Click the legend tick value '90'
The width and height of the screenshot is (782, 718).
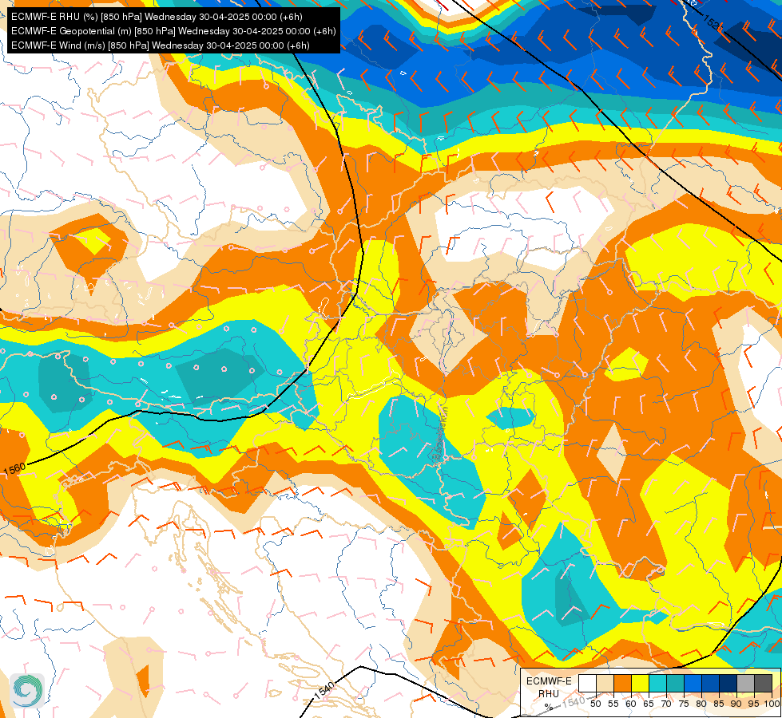pyautogui.click(x=736, y=704)
